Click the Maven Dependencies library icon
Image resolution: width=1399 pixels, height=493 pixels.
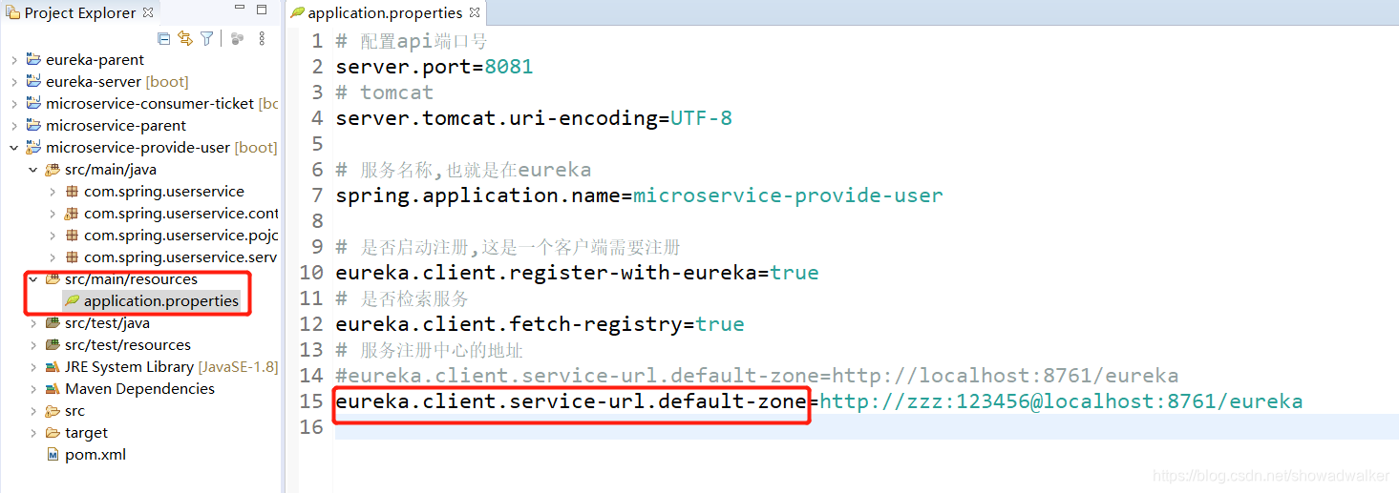53,389
